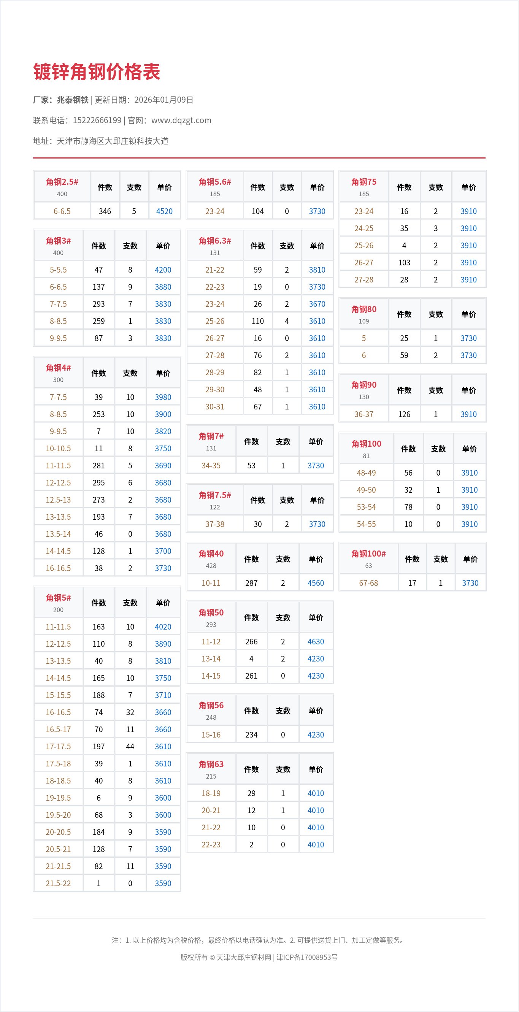519x1012 pixels.
Task: Click the 25-26 row label in 角钢6.3# table
Action: click(215, 321)
